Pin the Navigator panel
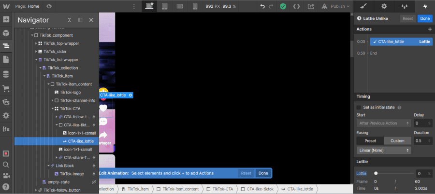The image size is (435, 194). tap(80, 20)
